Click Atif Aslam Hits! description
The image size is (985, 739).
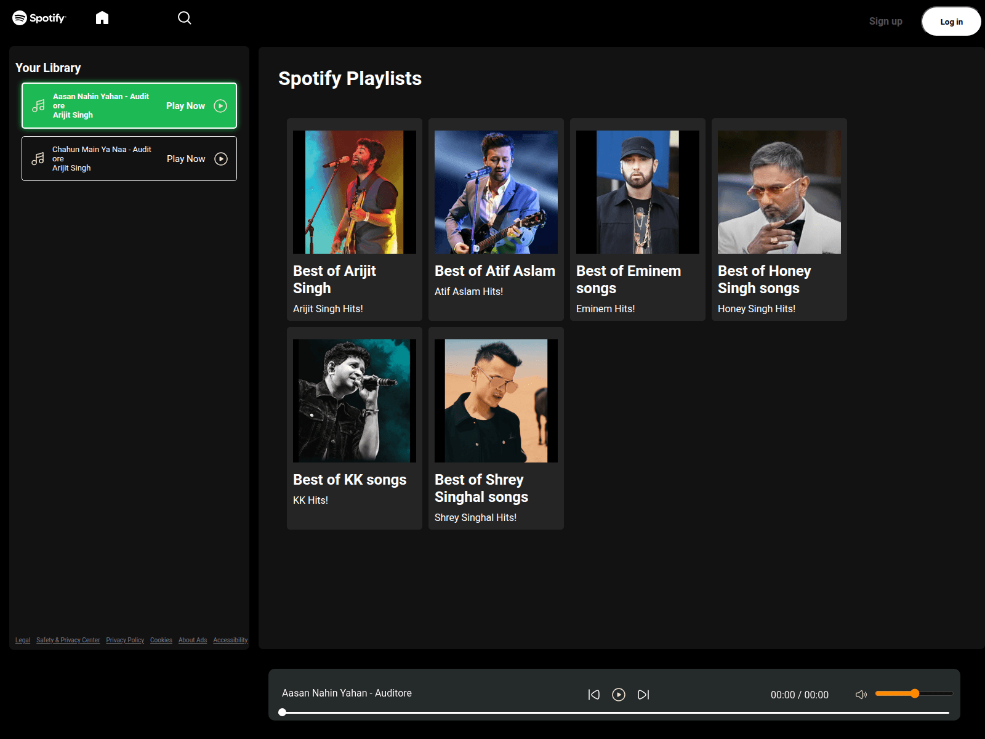pos(468,291)
